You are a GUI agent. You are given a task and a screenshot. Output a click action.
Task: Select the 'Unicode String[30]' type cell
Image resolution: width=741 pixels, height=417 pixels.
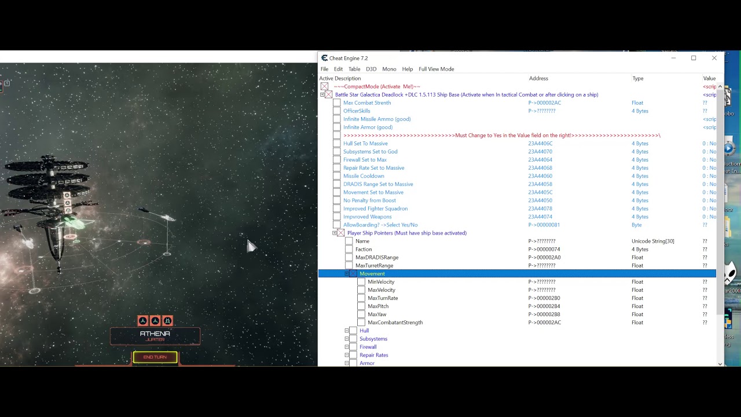(653, 241)
